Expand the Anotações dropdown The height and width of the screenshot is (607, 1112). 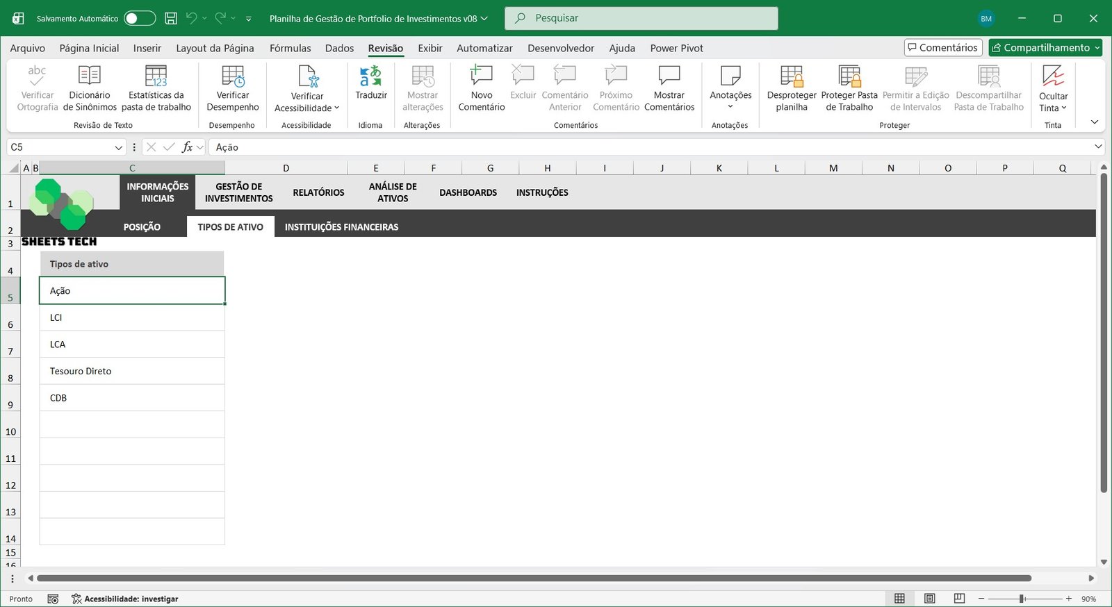730,106
